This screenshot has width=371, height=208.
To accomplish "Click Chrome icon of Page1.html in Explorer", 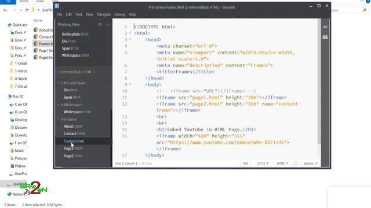I will pos(36,50).
